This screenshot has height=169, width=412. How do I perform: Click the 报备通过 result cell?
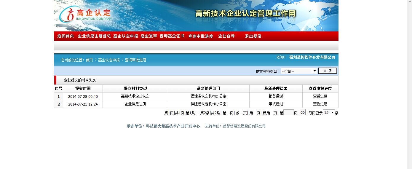point(276,96)
